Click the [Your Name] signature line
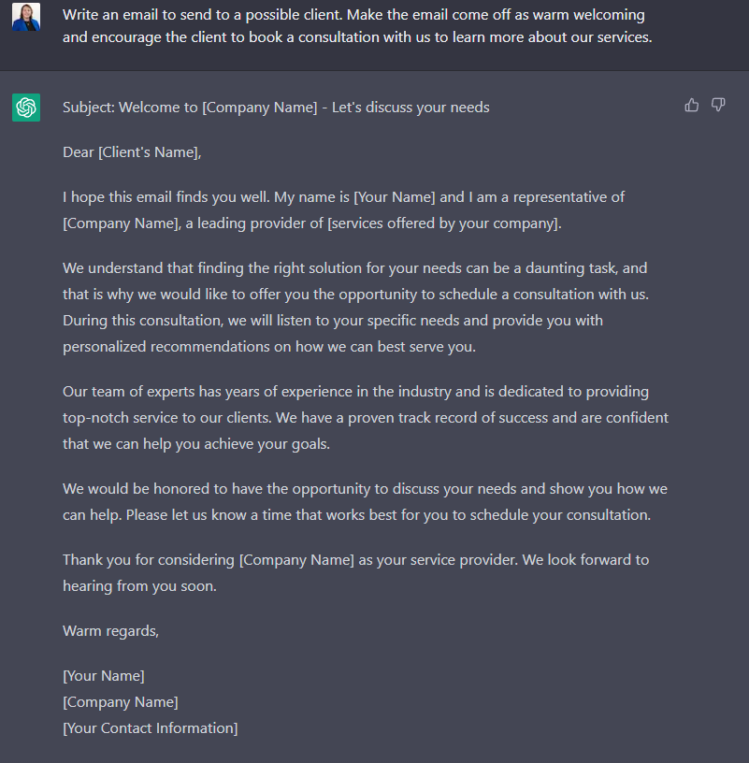The width and height of the screenshot is (749, 763). [104, 676]
